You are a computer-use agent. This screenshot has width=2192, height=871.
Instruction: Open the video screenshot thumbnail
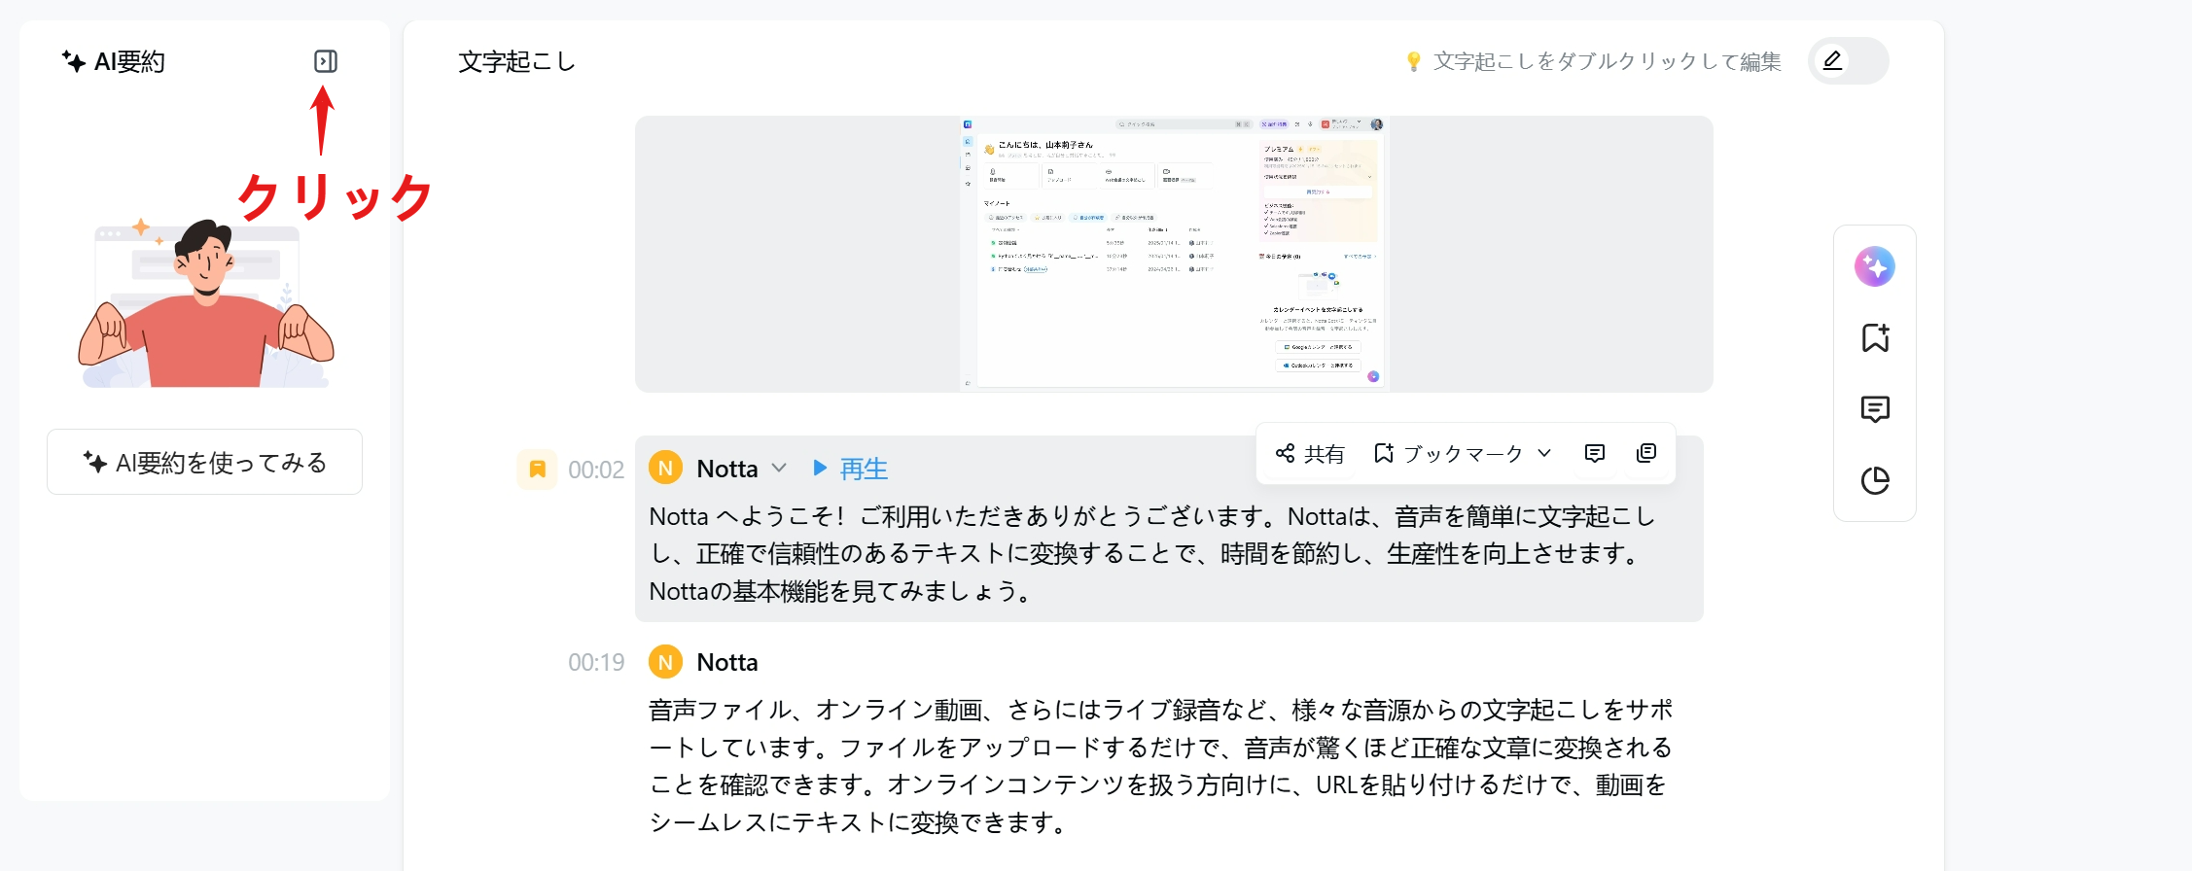(1174, 255)
